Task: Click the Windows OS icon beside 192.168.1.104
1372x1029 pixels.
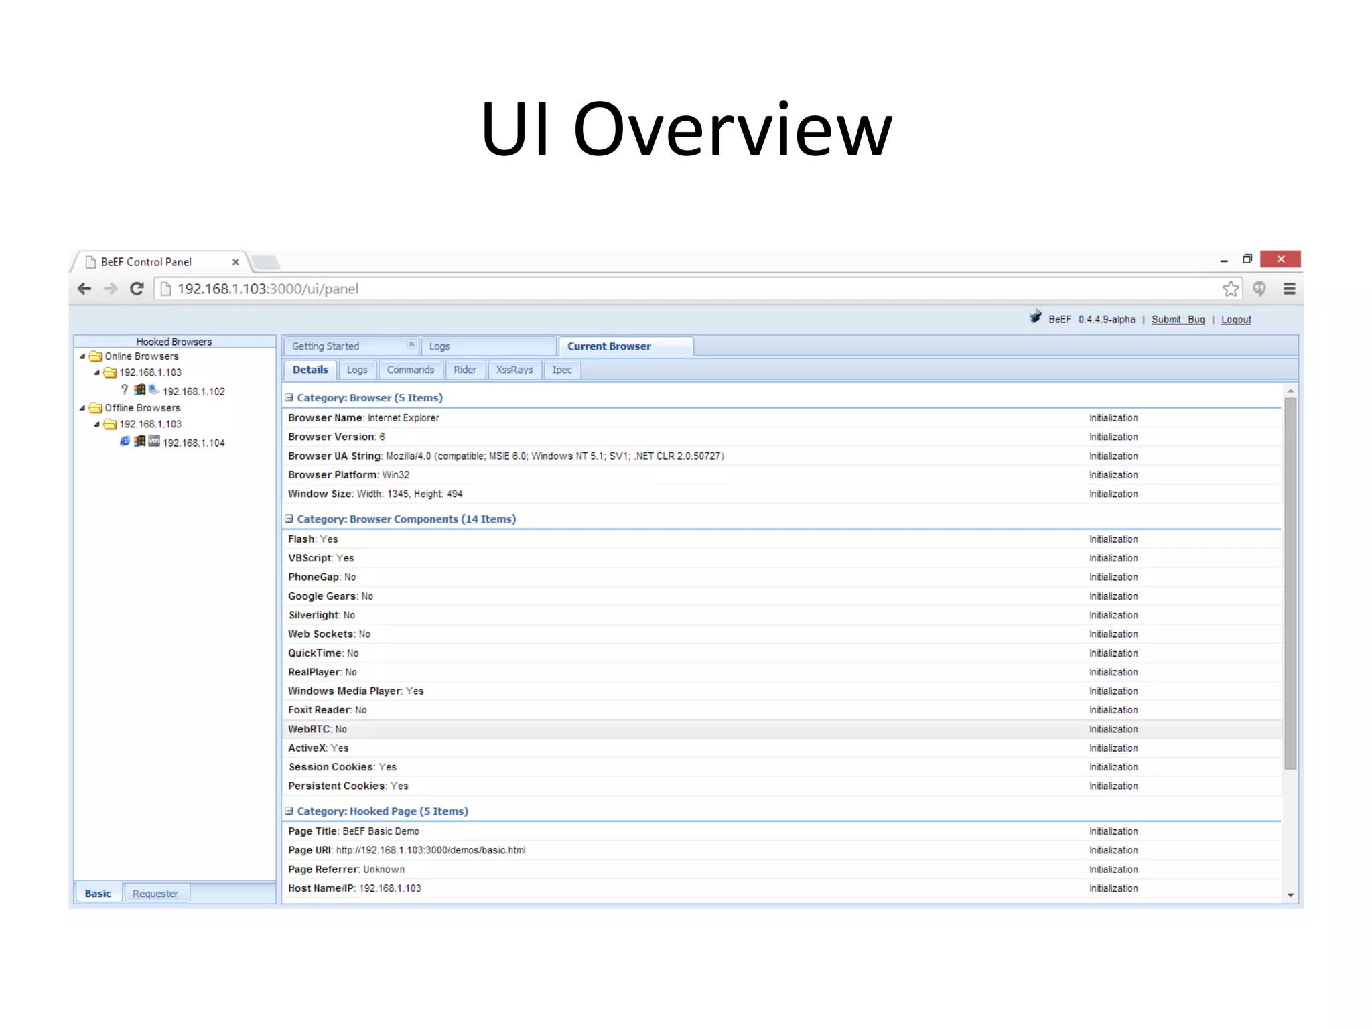Action: click(139, 441)
